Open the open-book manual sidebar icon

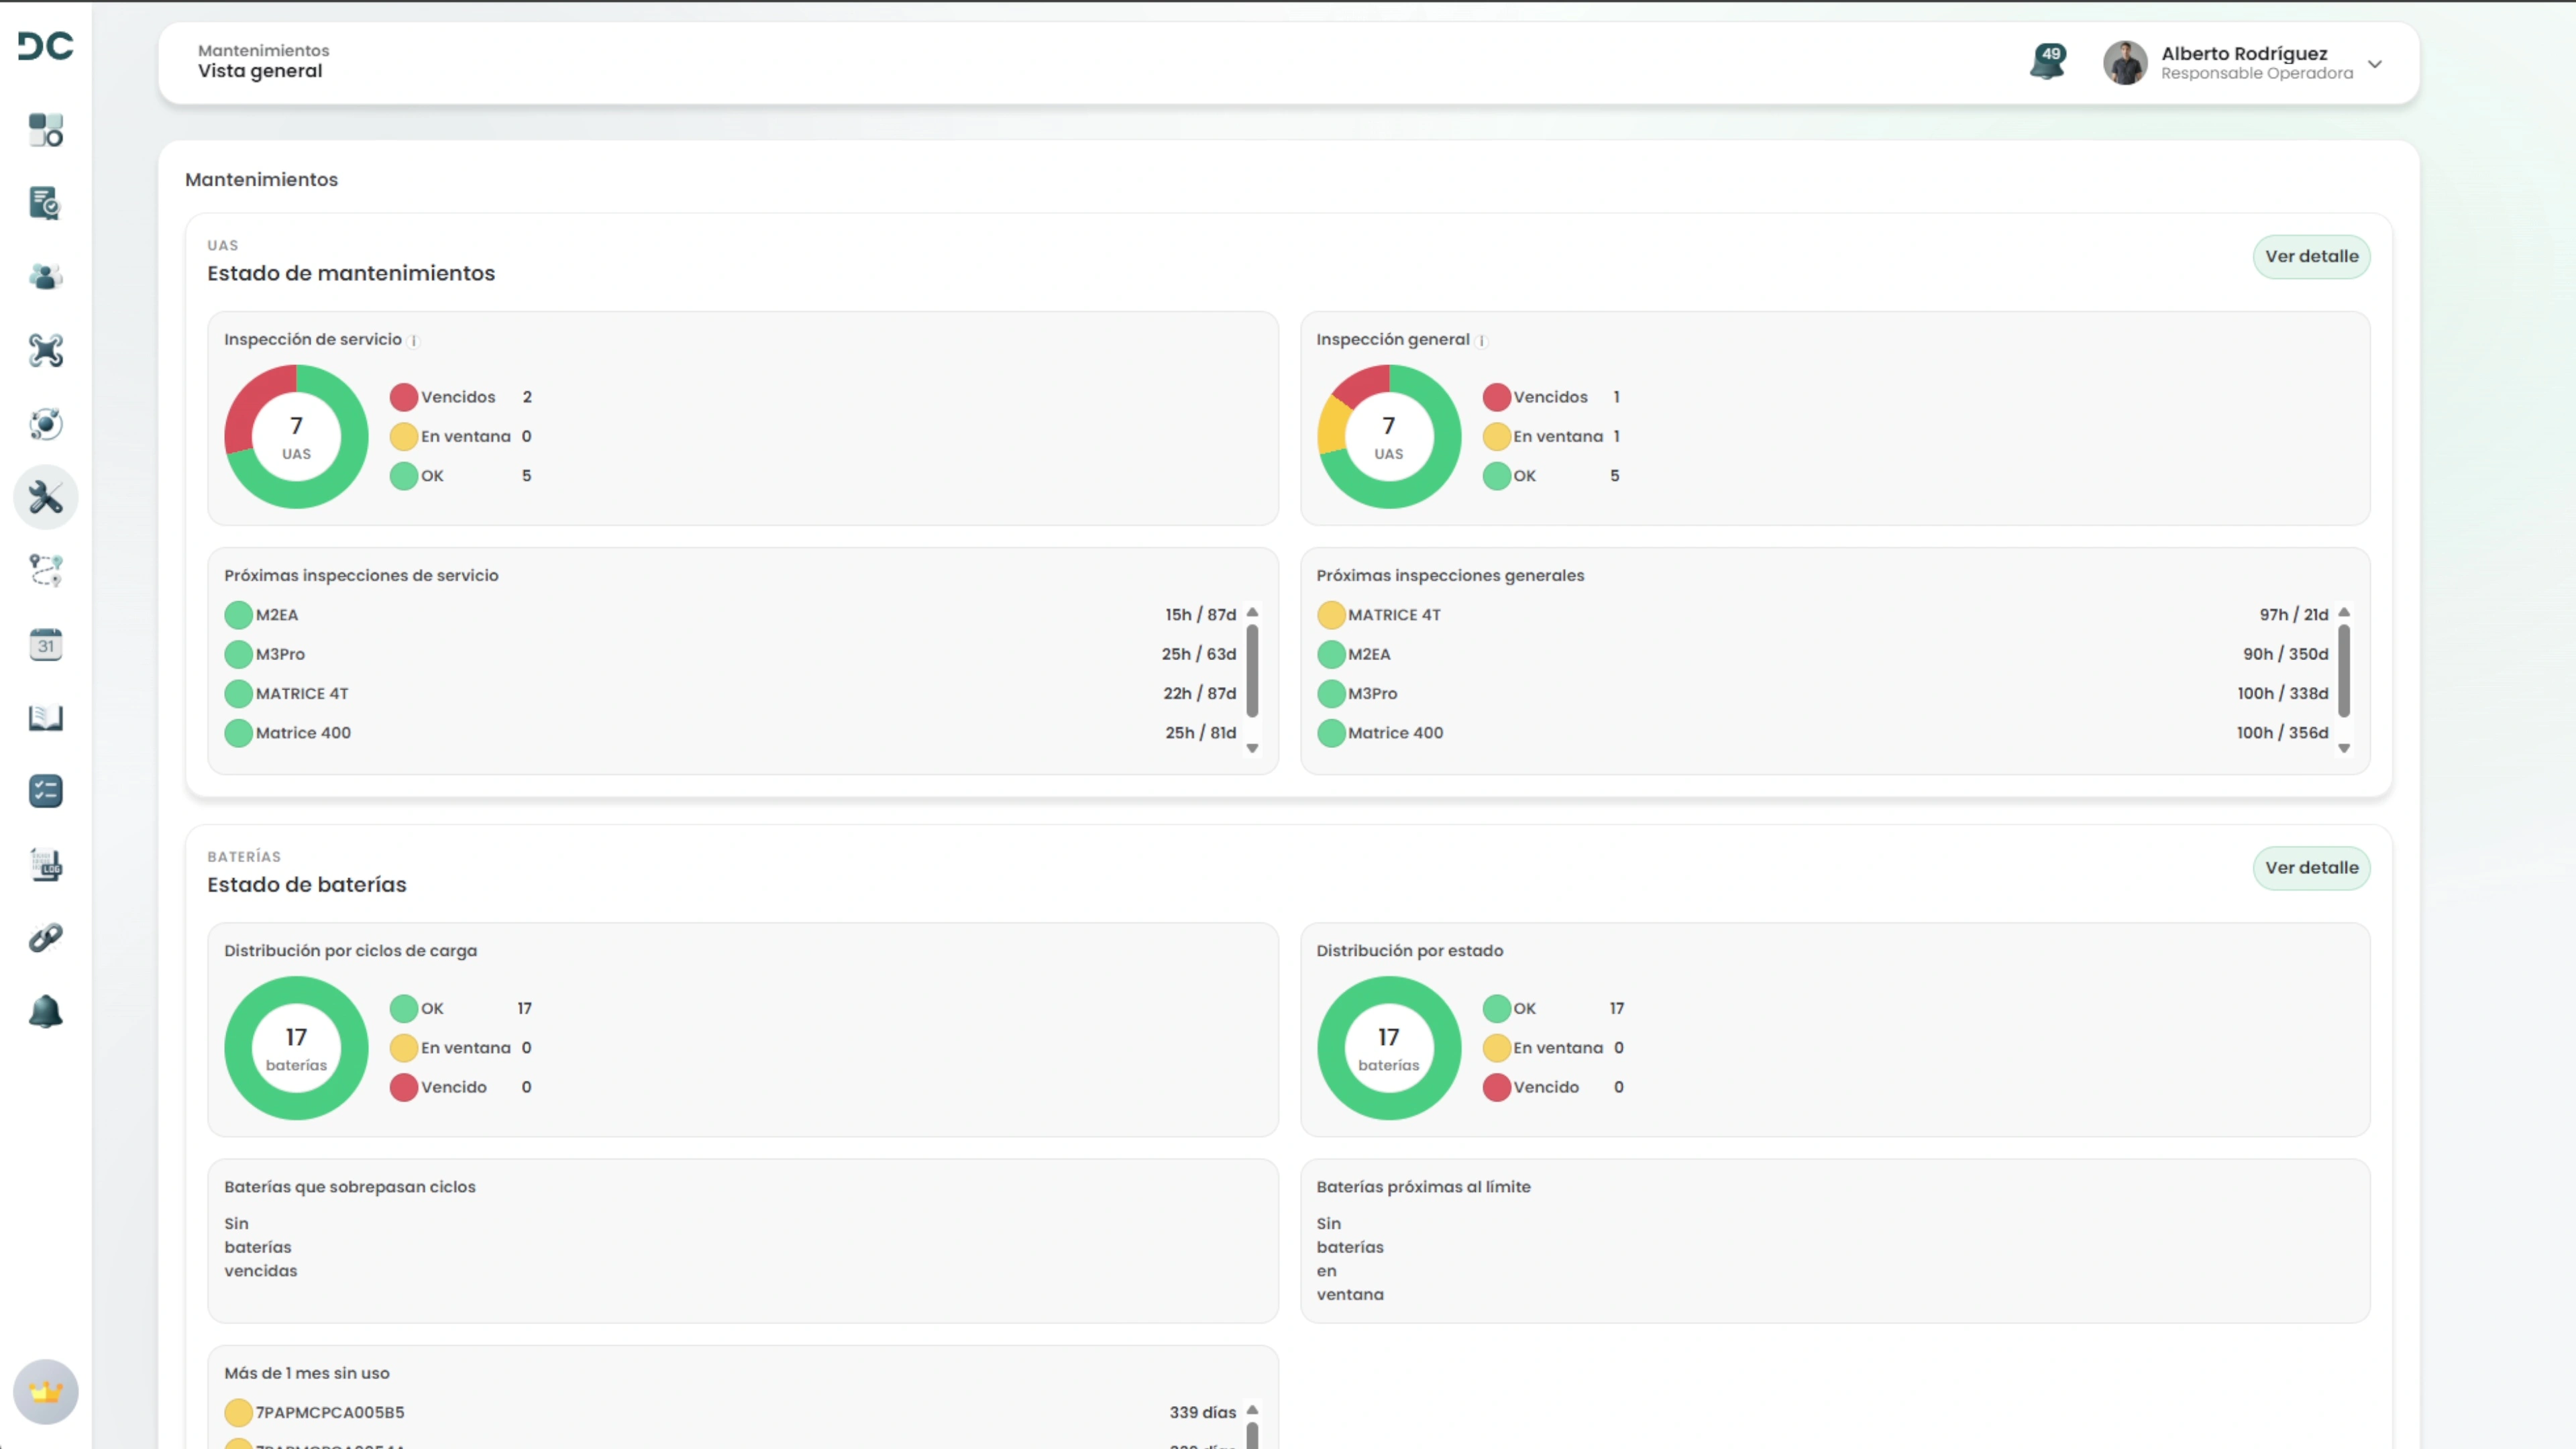[x=45, y=718]
